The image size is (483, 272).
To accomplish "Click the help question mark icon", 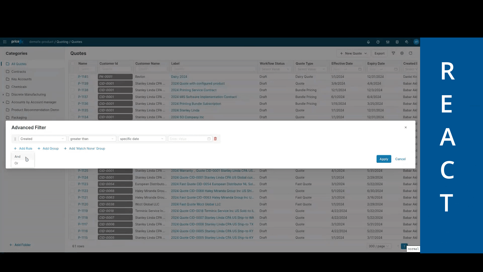I will [378, 42].
